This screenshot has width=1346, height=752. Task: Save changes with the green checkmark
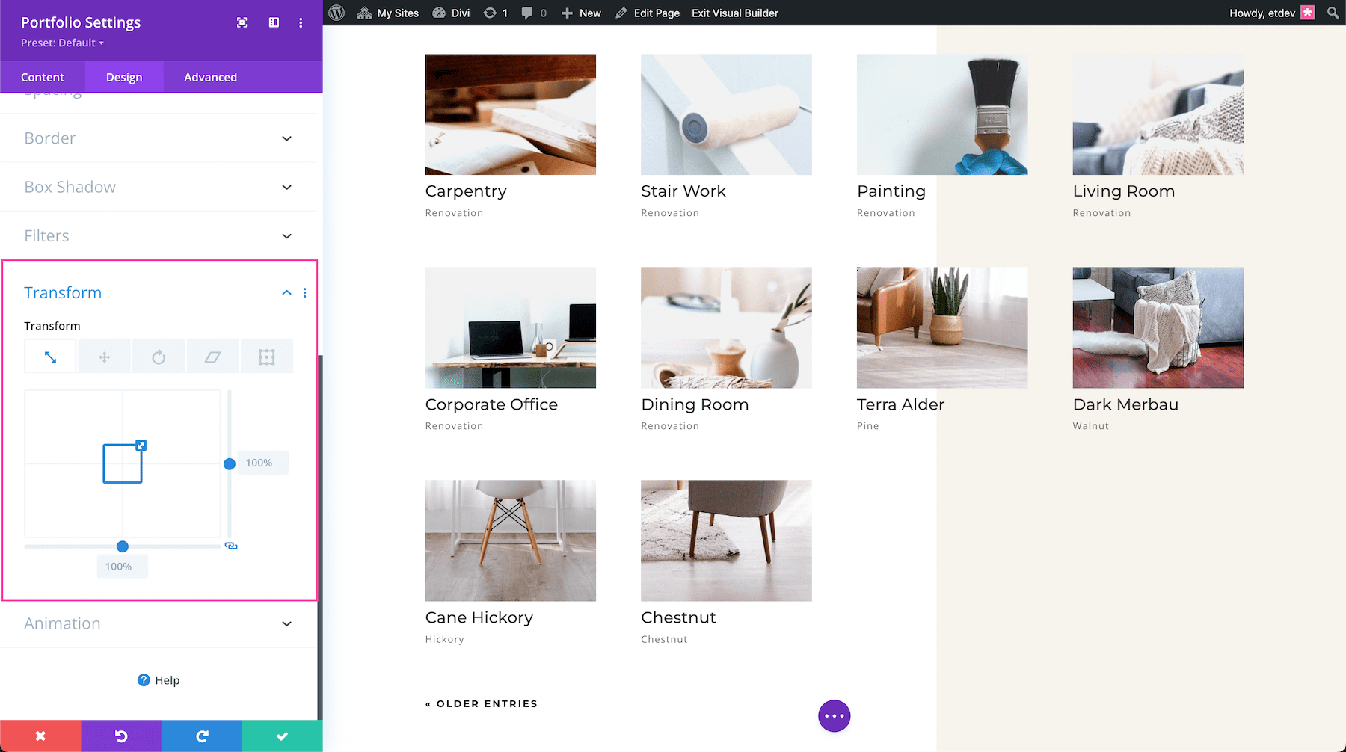pyautogui.click(x=282, y=736)
